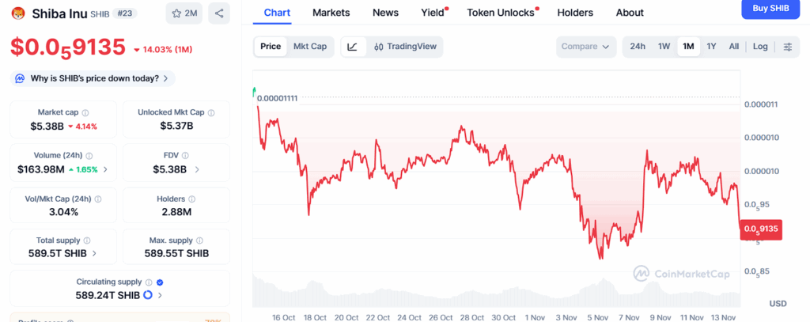Click the share icon next to watchlist star

click(219, 13)
